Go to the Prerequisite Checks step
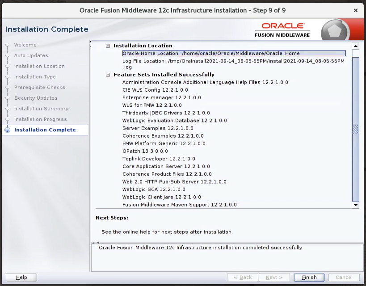 40,87
